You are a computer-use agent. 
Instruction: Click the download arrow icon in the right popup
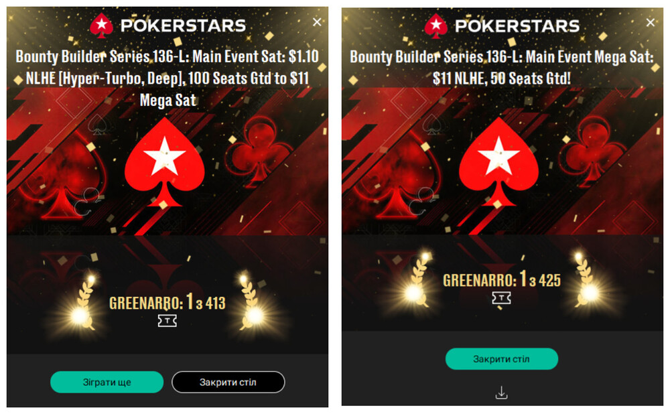click(502, 393)
